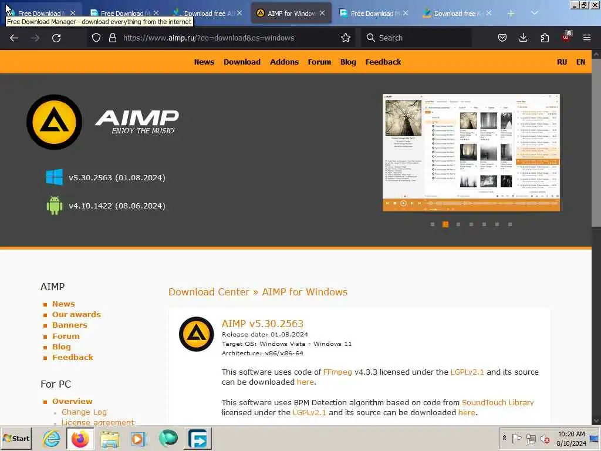Bookmark this page with the star
Image resolution: width=601 pixels, height=451 pixels.
345,38
